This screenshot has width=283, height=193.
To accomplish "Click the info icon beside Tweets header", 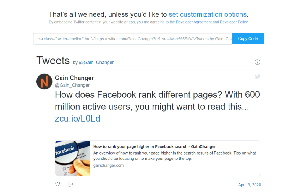I will point(257,62).
